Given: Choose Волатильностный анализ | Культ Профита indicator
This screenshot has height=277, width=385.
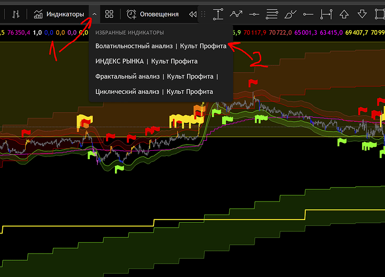Looking at the screenshot, I should [161, 46].
